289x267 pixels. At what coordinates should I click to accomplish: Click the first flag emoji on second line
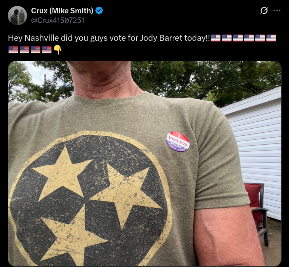point(13,50)
